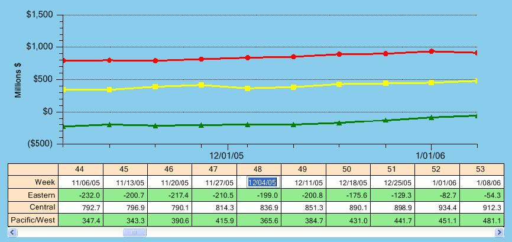Select column header 44
The width and height of the screenshot is (512, 242).
click(80, 169)
